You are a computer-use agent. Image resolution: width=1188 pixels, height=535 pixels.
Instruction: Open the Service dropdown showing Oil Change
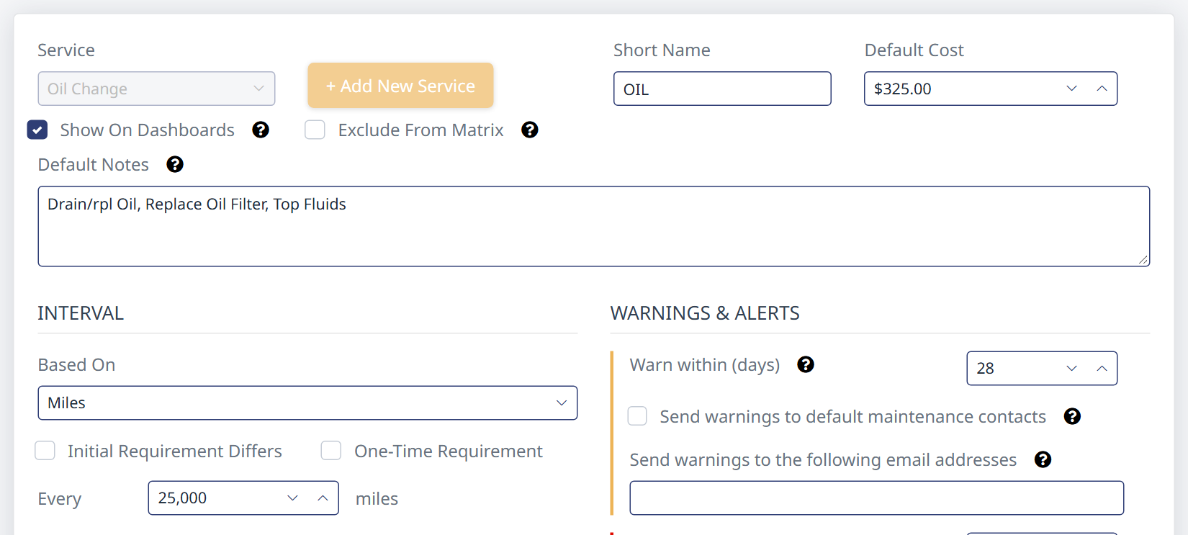[156, 89]
